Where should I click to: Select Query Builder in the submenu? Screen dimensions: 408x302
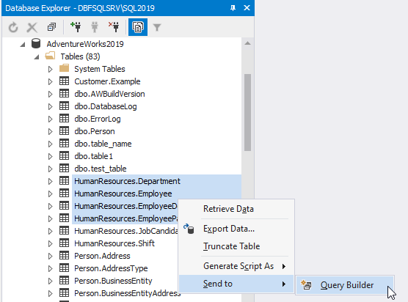click(x=345, y=285)
